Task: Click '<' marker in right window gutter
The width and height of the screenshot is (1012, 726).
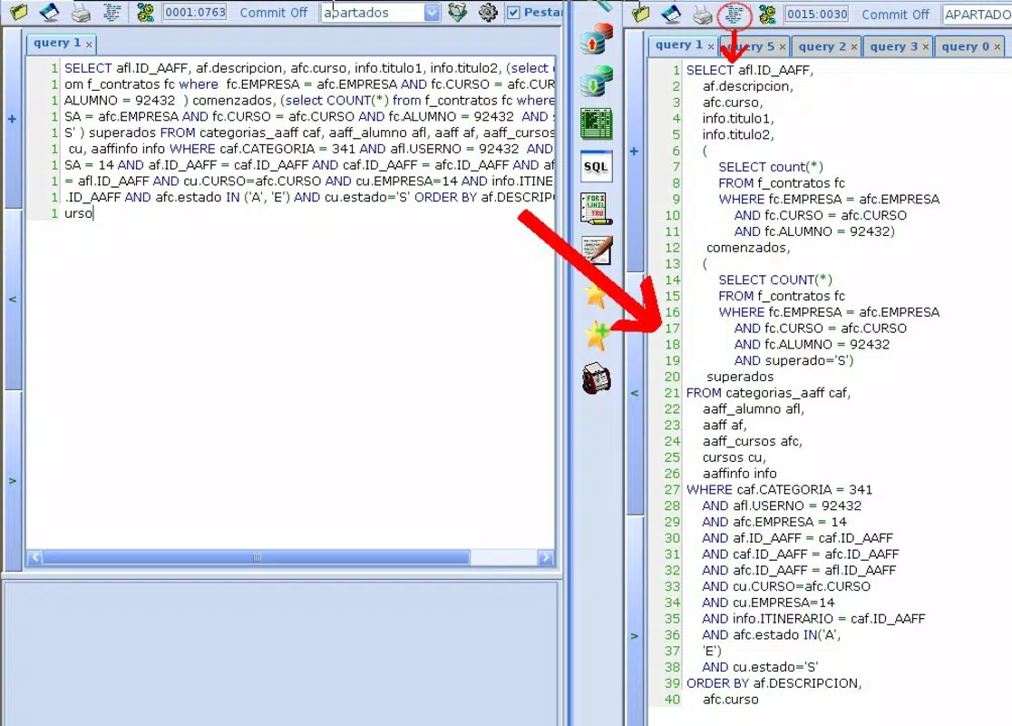Action: (x=634, y=393)
